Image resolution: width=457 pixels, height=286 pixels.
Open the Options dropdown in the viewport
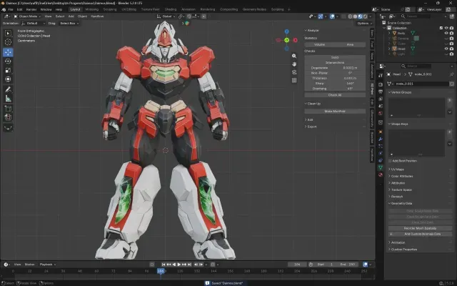tap(364, 24)
